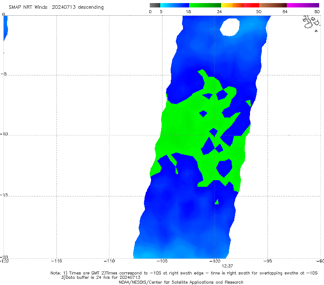324x285 pixels.
Task: Click the title 'SMAP NRT Winds 20240713 descending'
Action: (56, 7)
